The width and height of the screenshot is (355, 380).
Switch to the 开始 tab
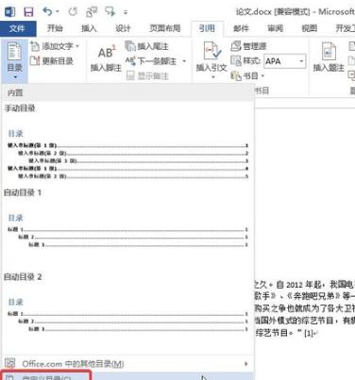point(55,28)
